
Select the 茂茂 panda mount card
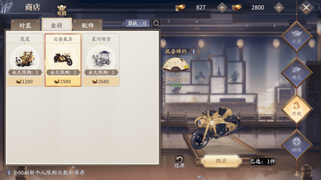[x=25, y=60]
